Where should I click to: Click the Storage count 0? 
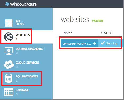(x=17, y=94)
